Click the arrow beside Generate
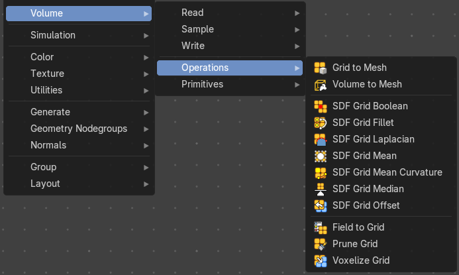459x275 pixels. (x=146, y=113)
